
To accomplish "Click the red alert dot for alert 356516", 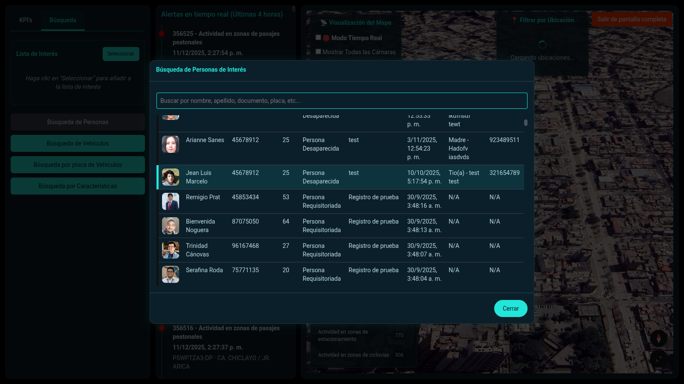I will (162, 328).
